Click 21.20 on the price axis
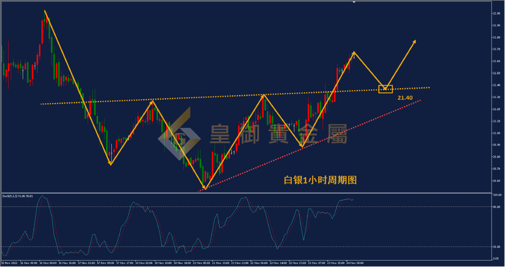The width and height of the screenshot is (505, 267). coord(496,109)
